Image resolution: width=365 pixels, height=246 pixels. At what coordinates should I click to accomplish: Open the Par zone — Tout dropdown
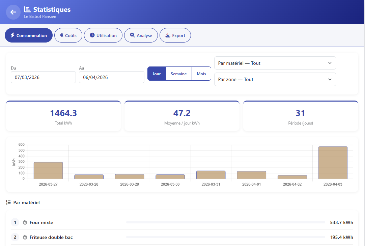click(x=275, y=79)
